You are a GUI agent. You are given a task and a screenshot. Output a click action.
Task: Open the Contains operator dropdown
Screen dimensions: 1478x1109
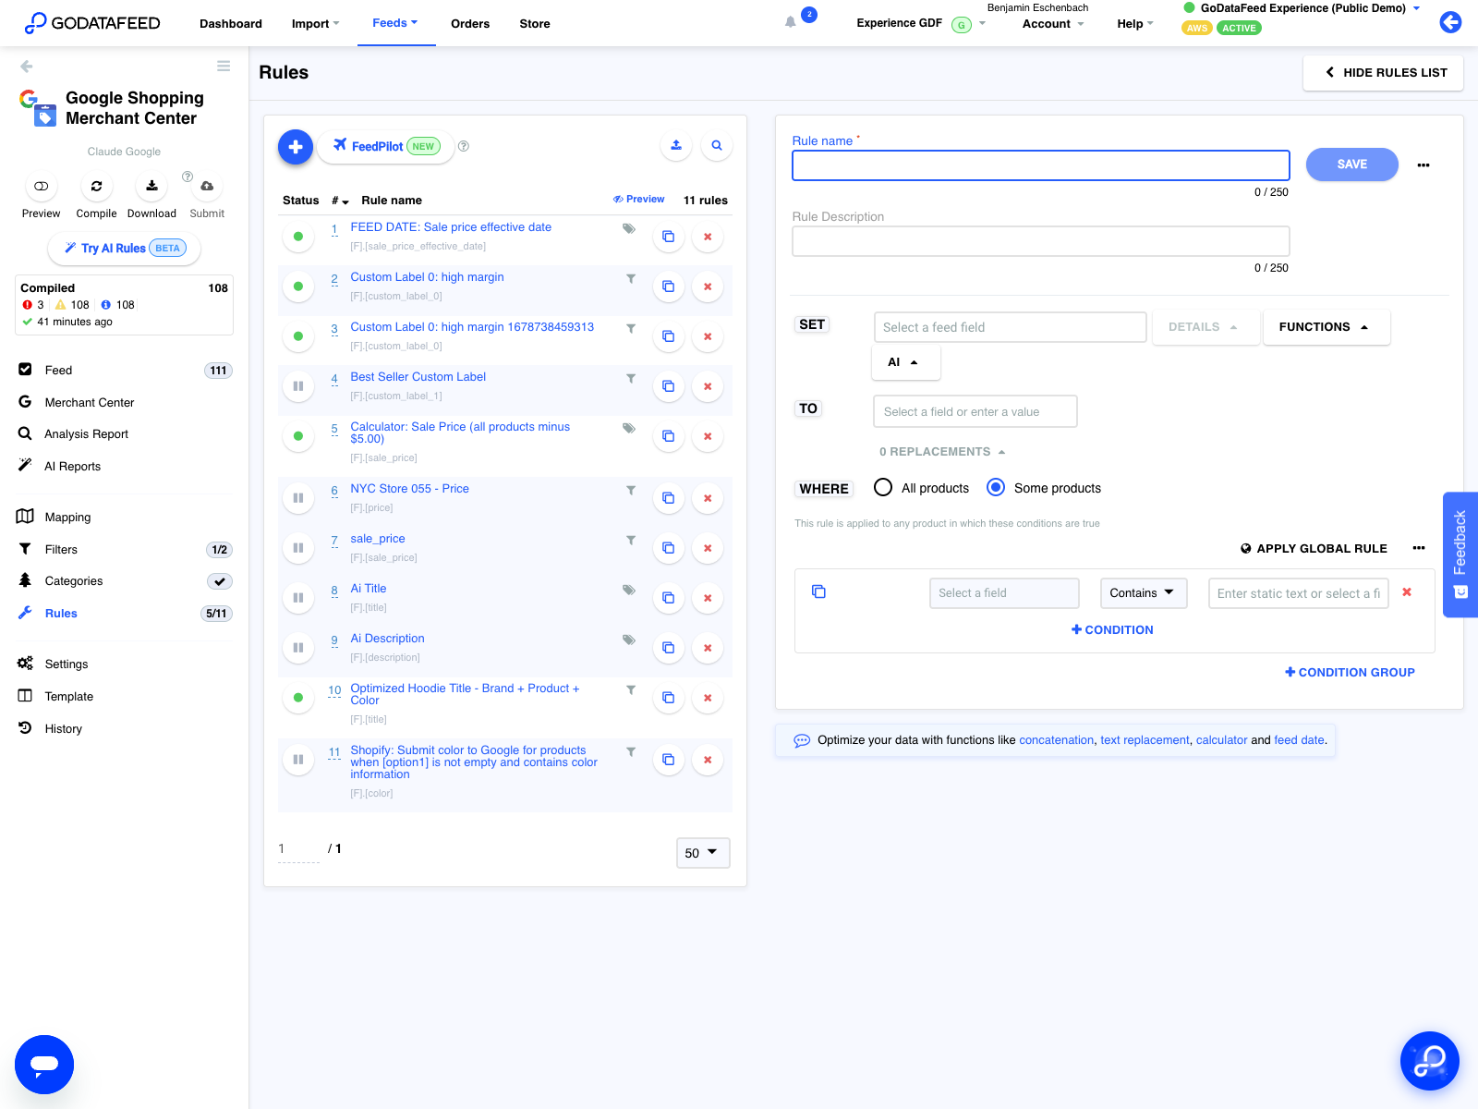tap(1143, 593)
